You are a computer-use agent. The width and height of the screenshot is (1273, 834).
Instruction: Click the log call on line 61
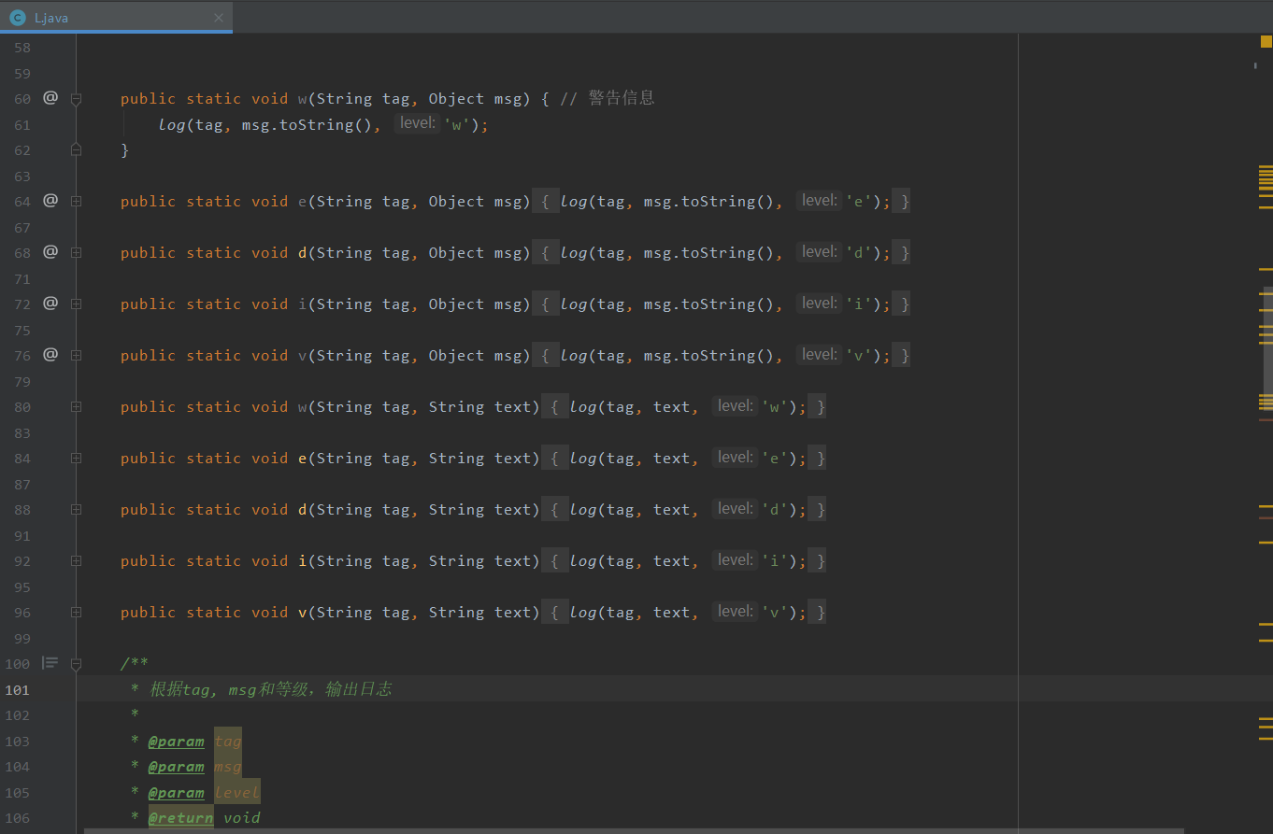coord(172,124)
